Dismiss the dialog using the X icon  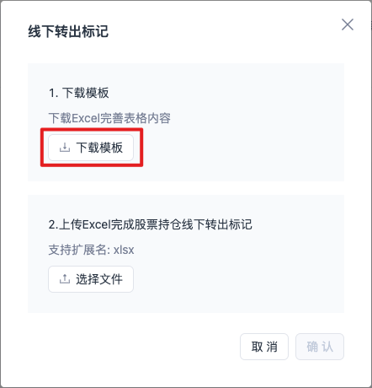coord(348,24)
